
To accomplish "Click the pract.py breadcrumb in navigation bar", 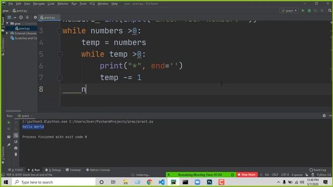I will pyautogui.click(x=20, y=10).
